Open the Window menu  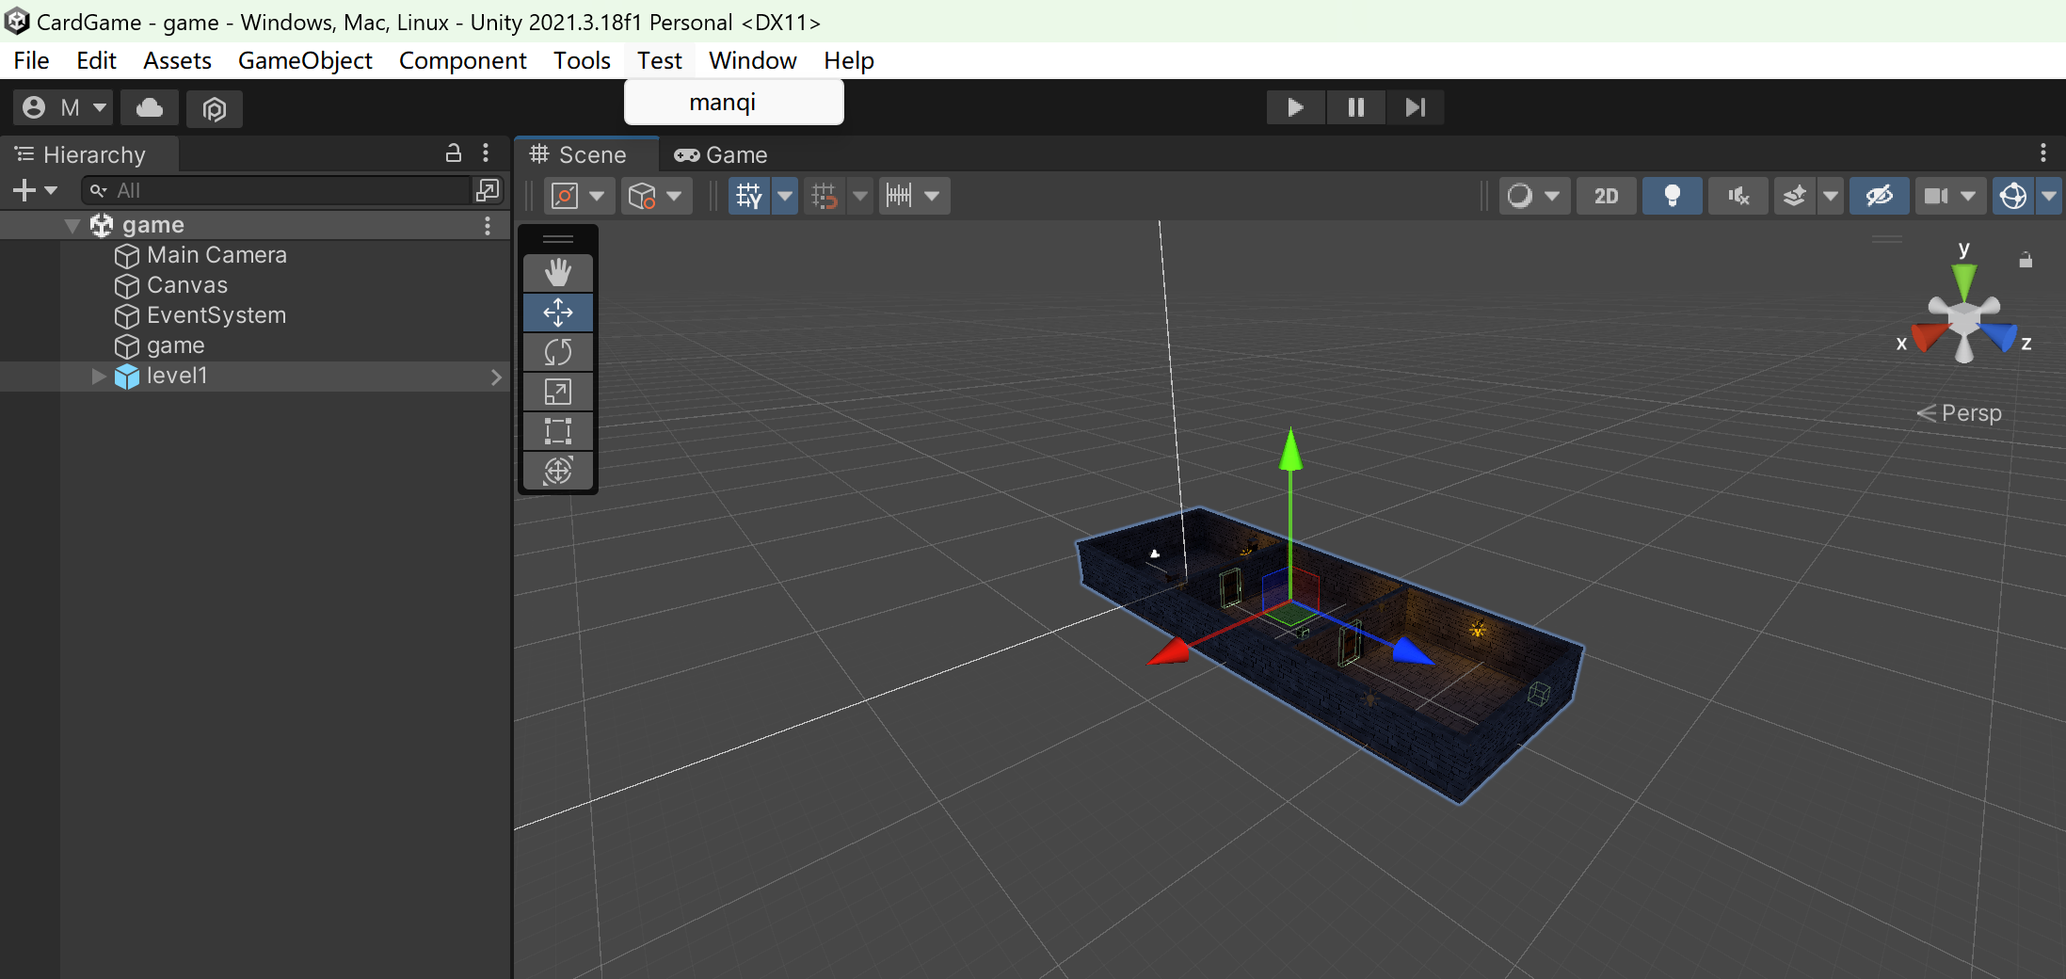(752, 60)
